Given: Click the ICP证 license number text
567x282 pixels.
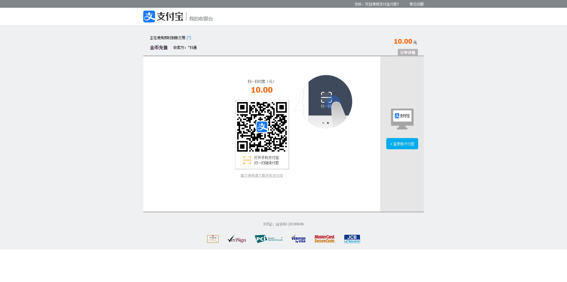Looking at the screenshot, I should tap(283, 224).
